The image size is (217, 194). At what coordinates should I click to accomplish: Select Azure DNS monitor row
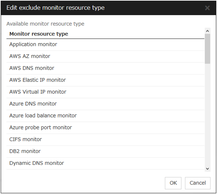pyautogui.click(x=33, y=104)
